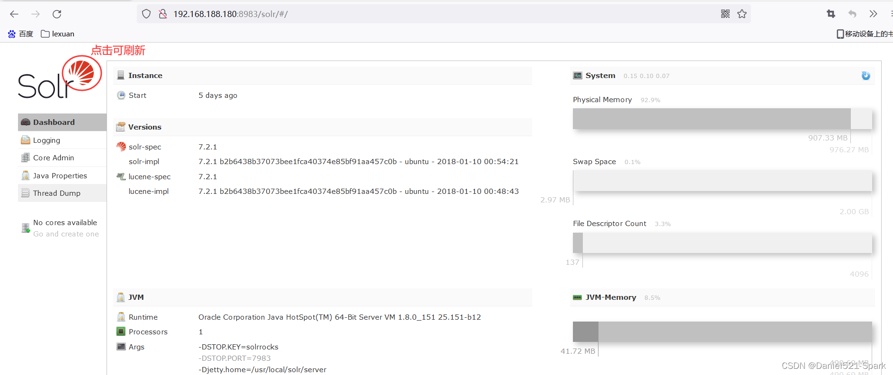
Task: Click the File Descriptor Count bar
Action: (722, 243)
